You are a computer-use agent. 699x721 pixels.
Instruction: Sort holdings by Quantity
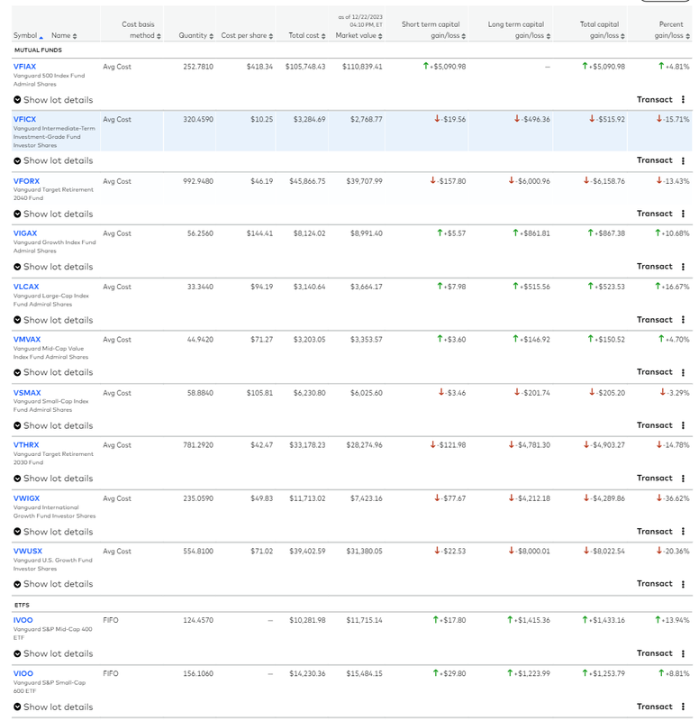click(195, 35)
